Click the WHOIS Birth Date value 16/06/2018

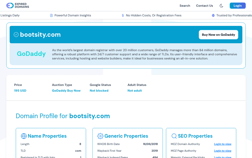pyautogui.click(x=150, y=144)
